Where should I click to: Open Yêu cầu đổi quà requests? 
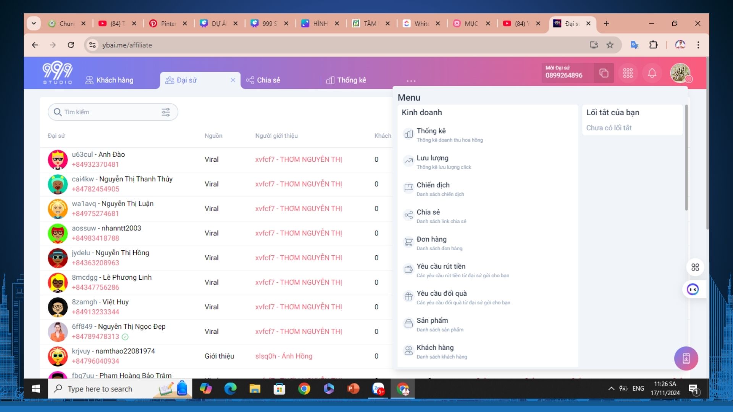click(x=457, y=297)
